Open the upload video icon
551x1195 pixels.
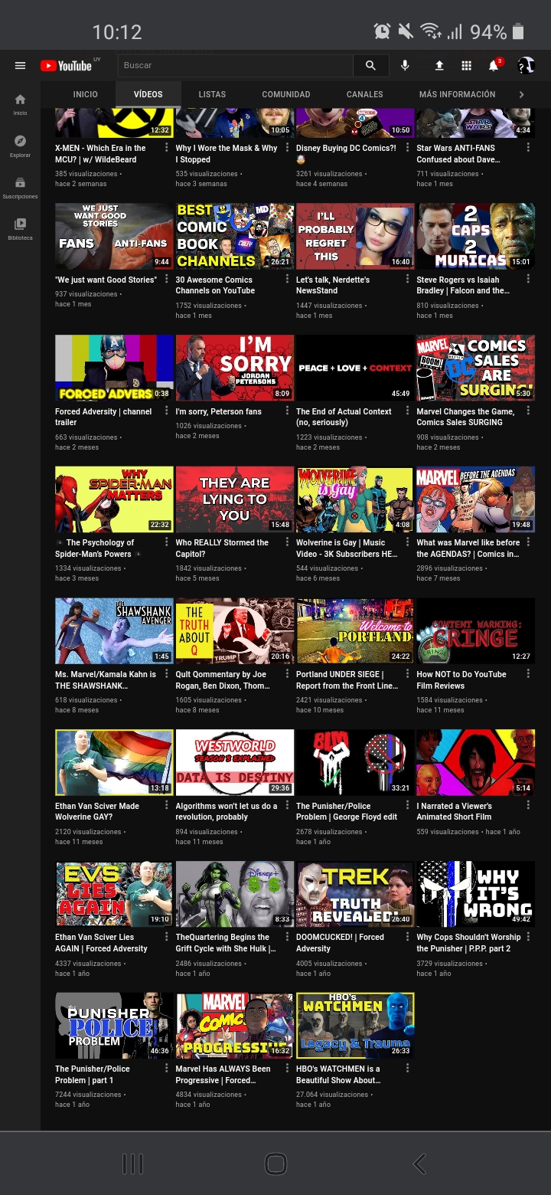439,66
